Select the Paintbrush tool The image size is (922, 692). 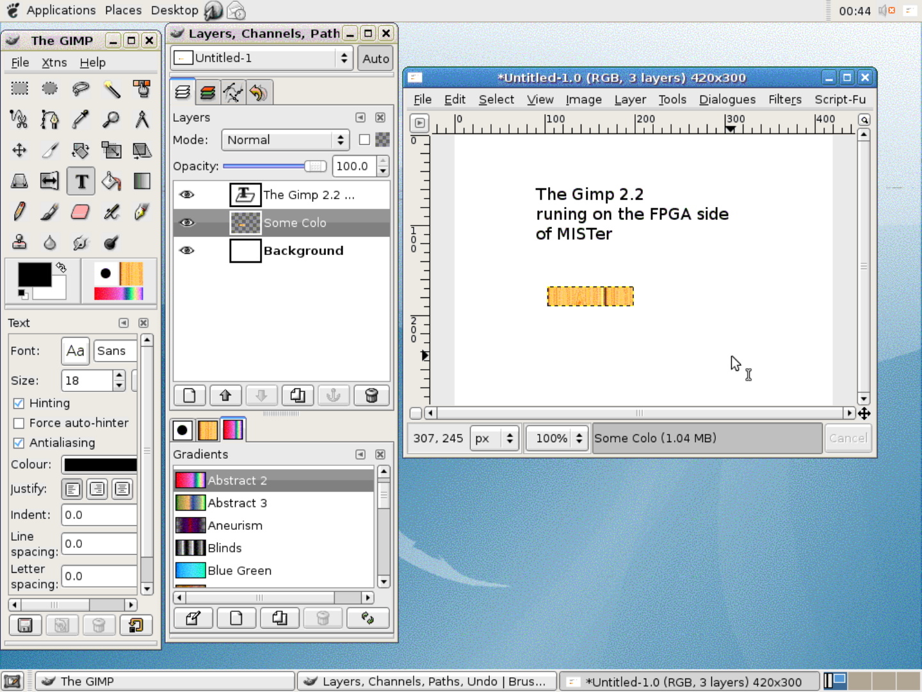point(50,211)
